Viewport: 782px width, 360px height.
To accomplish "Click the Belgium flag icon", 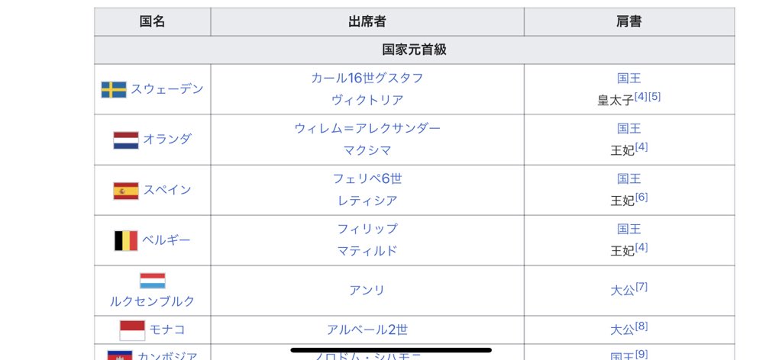I will click(126, 240).
